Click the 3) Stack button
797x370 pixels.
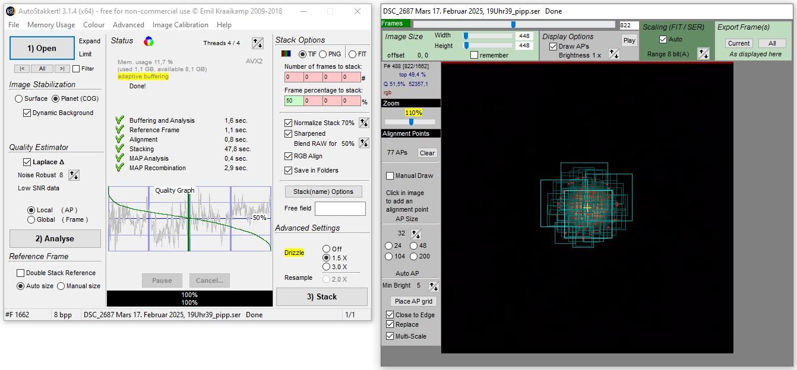pos(322,296)
